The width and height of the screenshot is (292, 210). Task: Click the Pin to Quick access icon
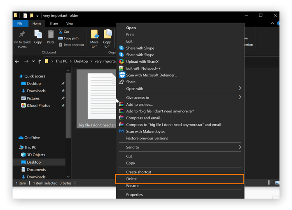coord(22,35)
